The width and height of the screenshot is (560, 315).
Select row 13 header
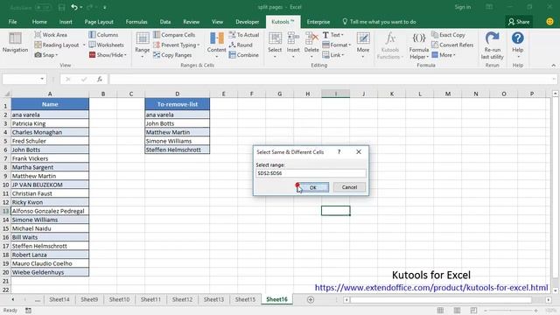tap(5, 211)
